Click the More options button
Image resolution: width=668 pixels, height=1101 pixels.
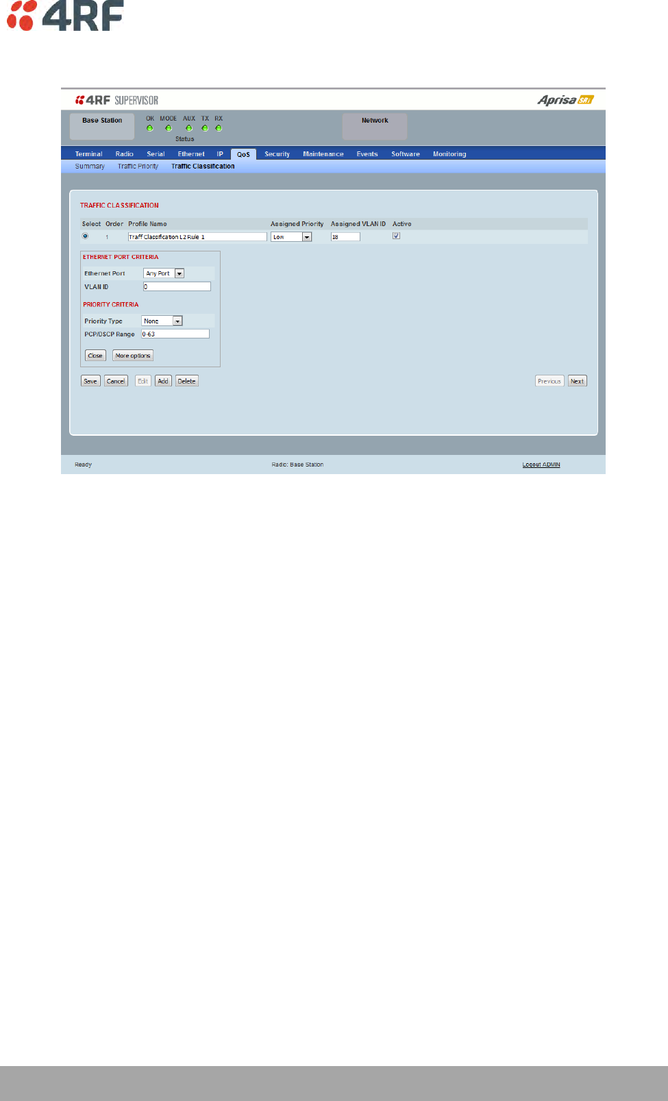(x=133, y=356)
